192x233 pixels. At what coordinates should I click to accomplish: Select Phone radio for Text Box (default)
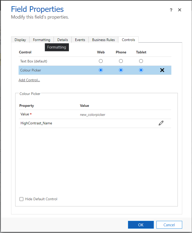click(121, 61)
